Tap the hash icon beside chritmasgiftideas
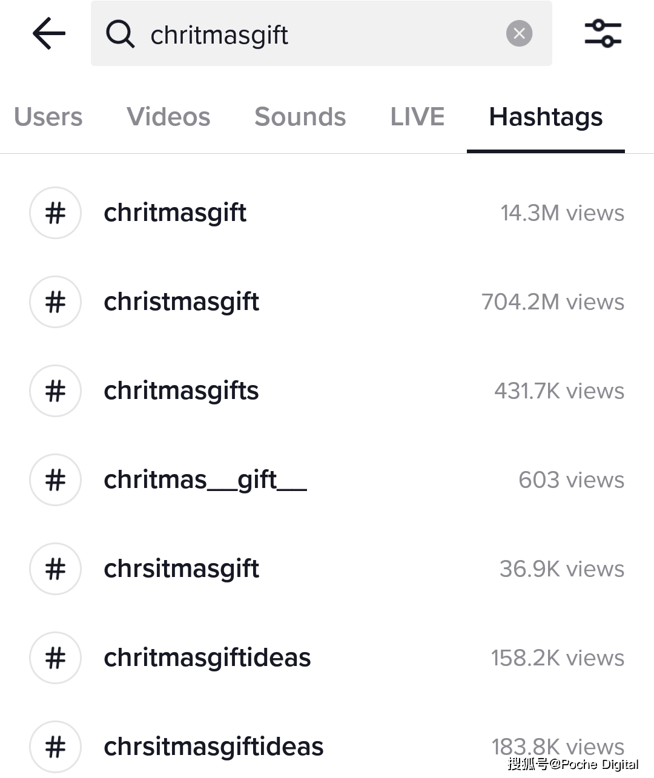This screenshot has height=778, width=654. (x=55, y=658)
